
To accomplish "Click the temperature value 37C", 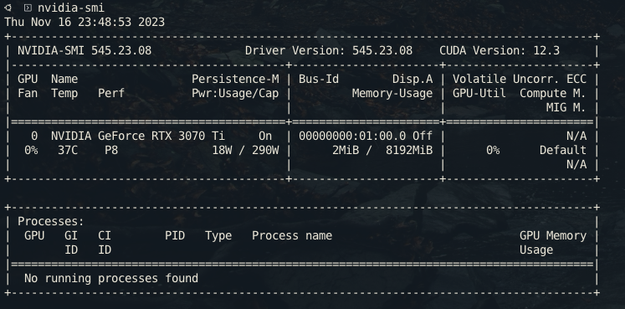I will (68, 151).
